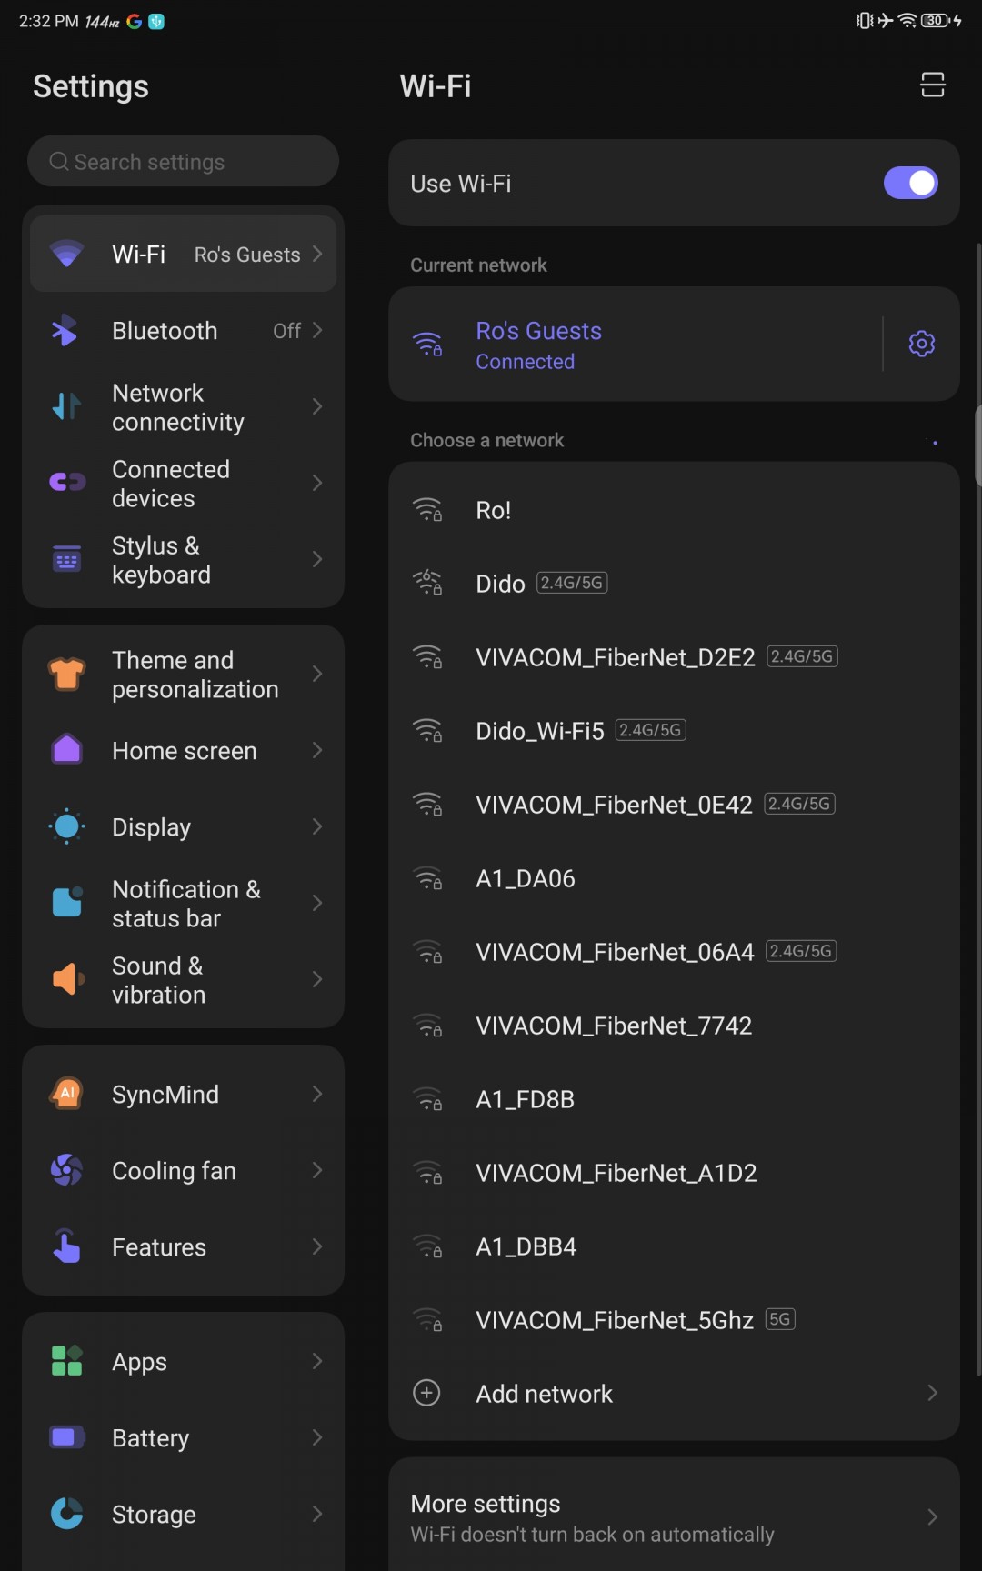The width and height of the screenshot is (982, 1571).
Task: Click the Wi-Fi panel scrollbar handle
Action: point(978,445)
